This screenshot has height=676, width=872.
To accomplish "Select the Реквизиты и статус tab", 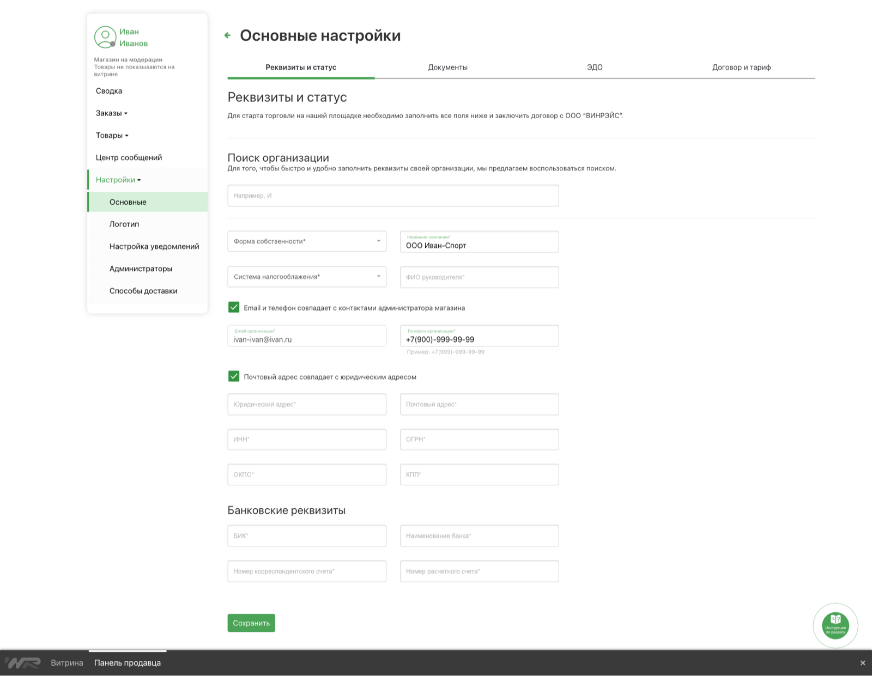I will (x=301, y=68).
